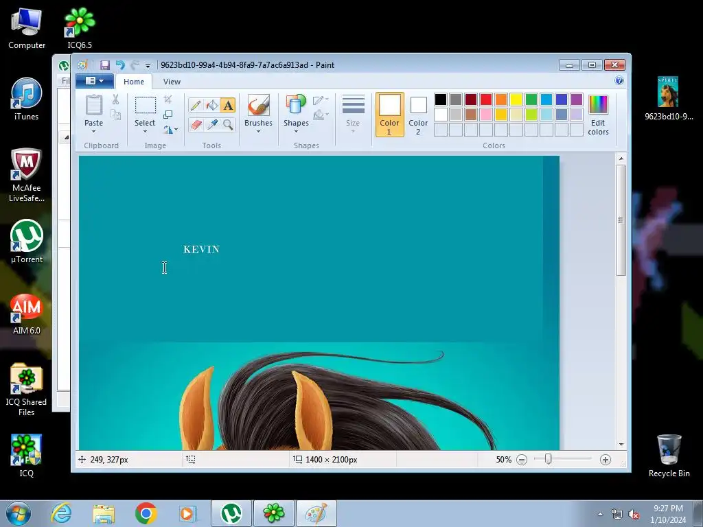The height and width of the screenshot is (527, 703).
Task: Pick the yellow color swatch
Action: tap(516, 99)
